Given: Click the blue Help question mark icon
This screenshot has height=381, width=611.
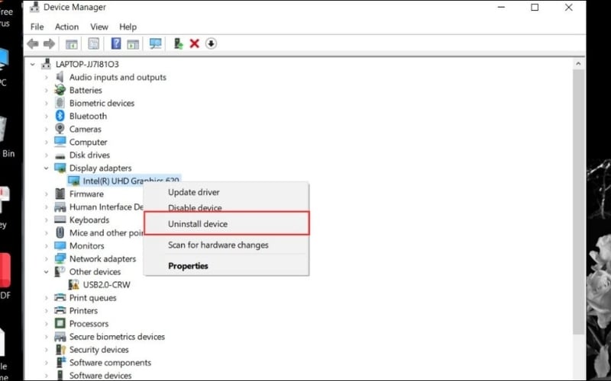Looking at the screenshot, I should pos(116,43).
